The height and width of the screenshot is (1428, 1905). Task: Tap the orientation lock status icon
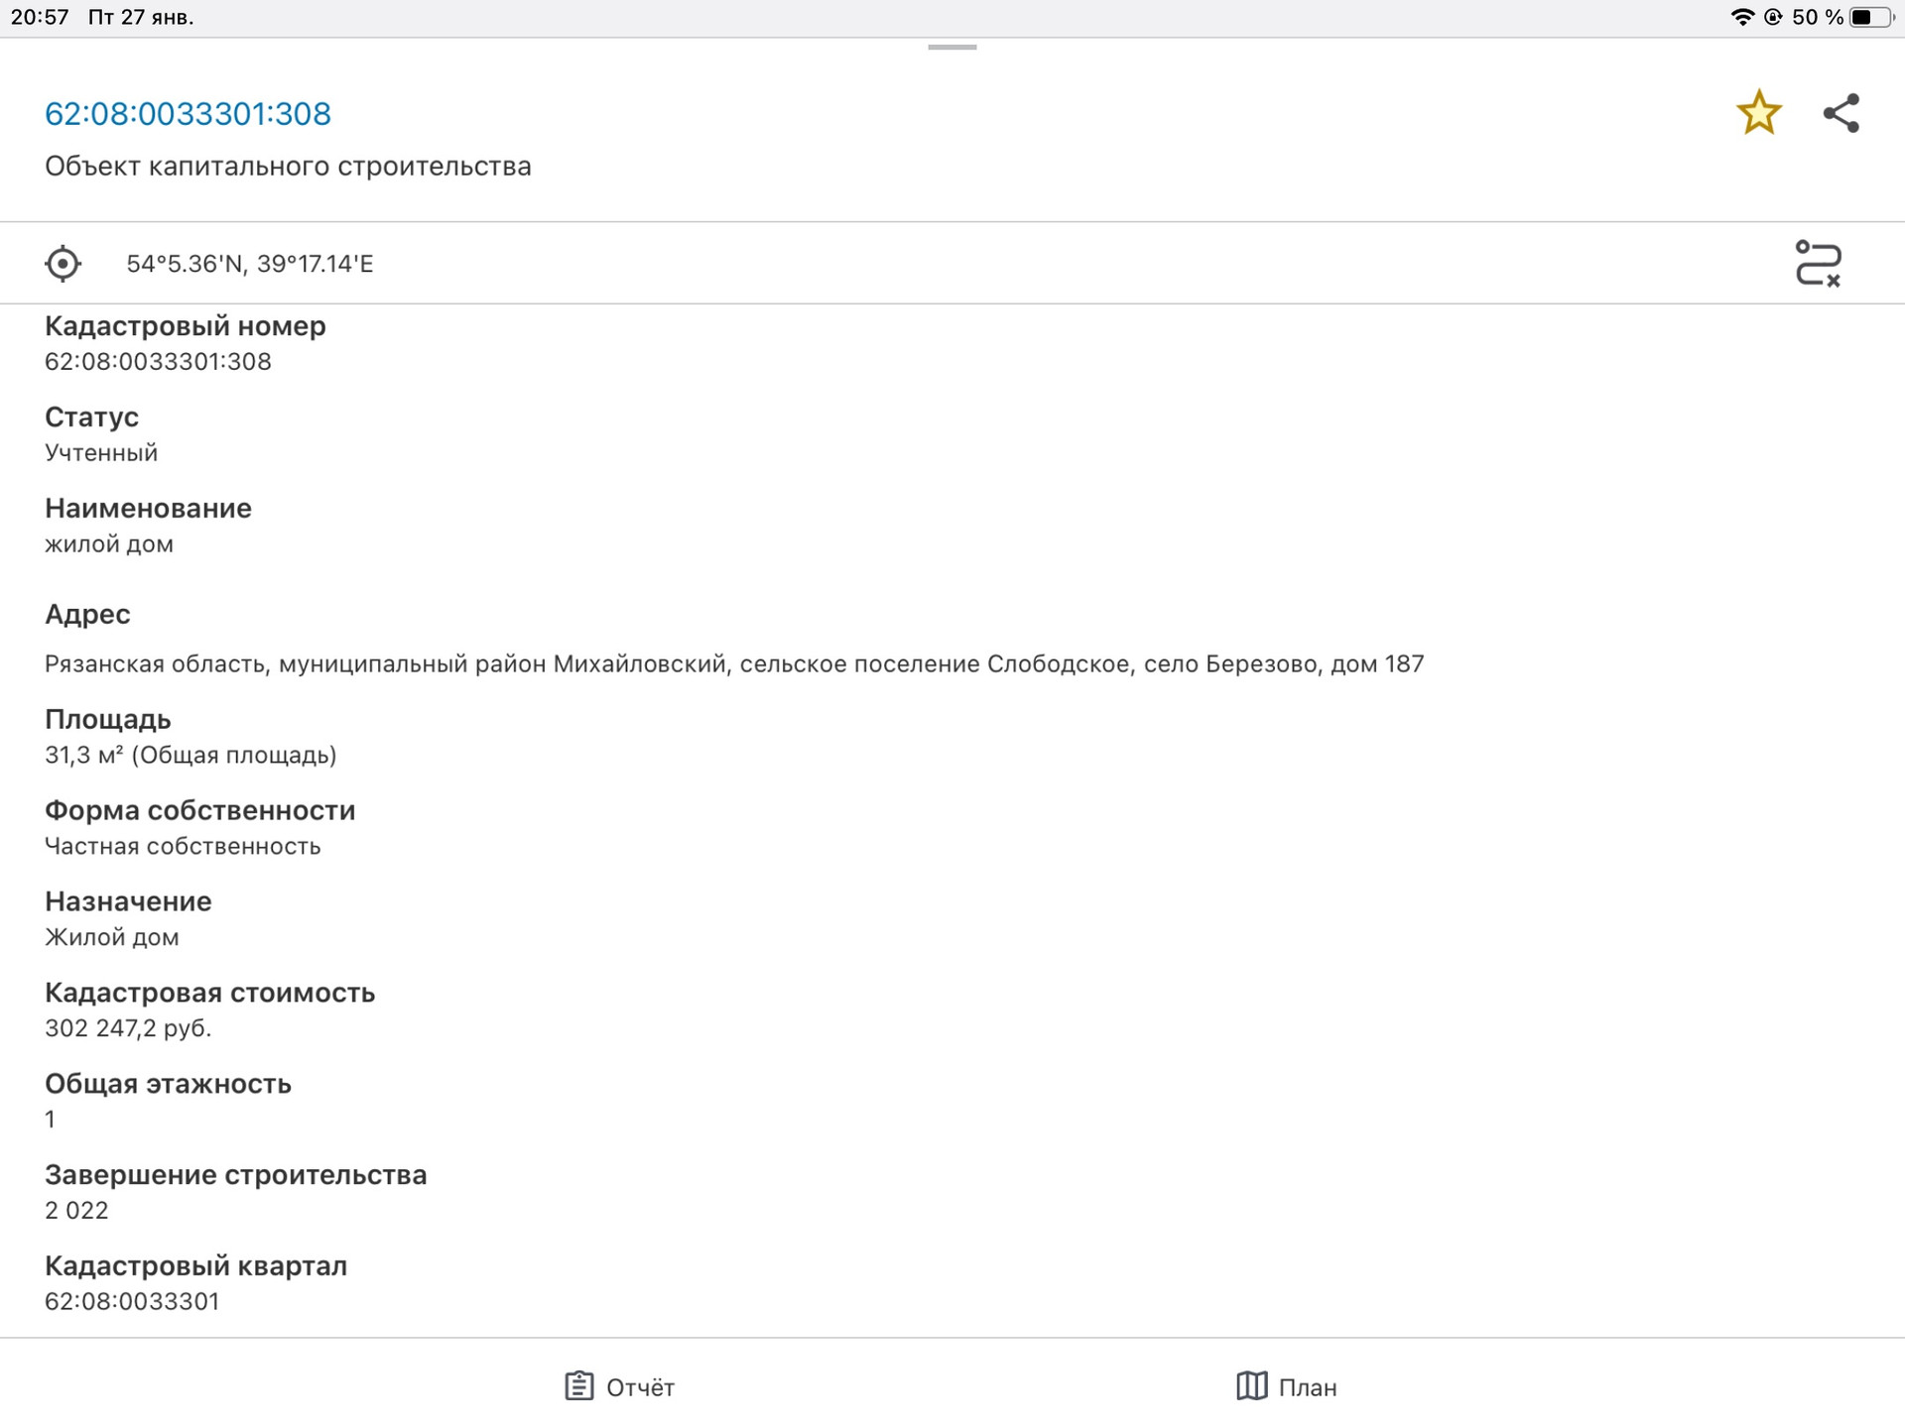point(1773,17)
